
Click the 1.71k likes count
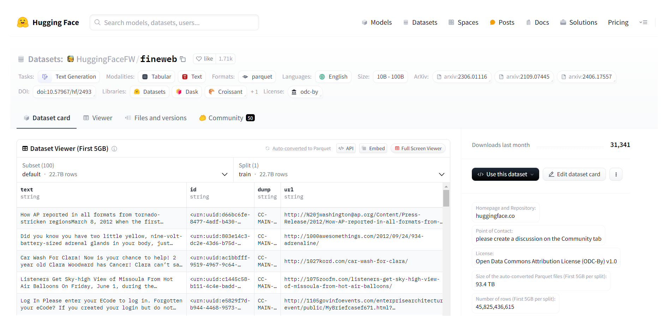[x=225, y=59]
